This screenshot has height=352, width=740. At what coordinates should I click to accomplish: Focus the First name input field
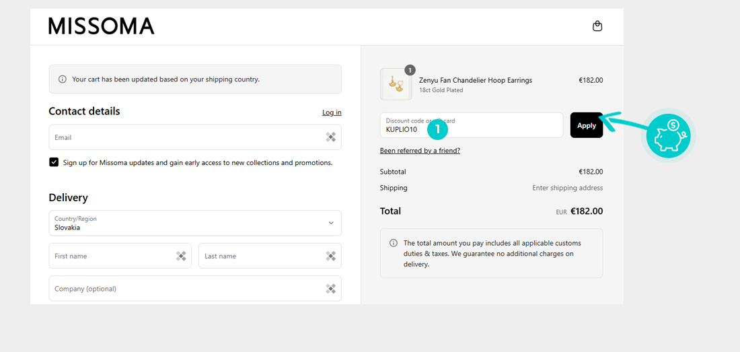tap(120, 256)
